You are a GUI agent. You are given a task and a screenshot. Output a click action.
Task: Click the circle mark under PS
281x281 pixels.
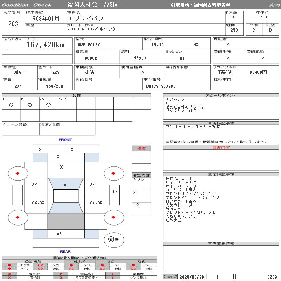coord(30,105)
